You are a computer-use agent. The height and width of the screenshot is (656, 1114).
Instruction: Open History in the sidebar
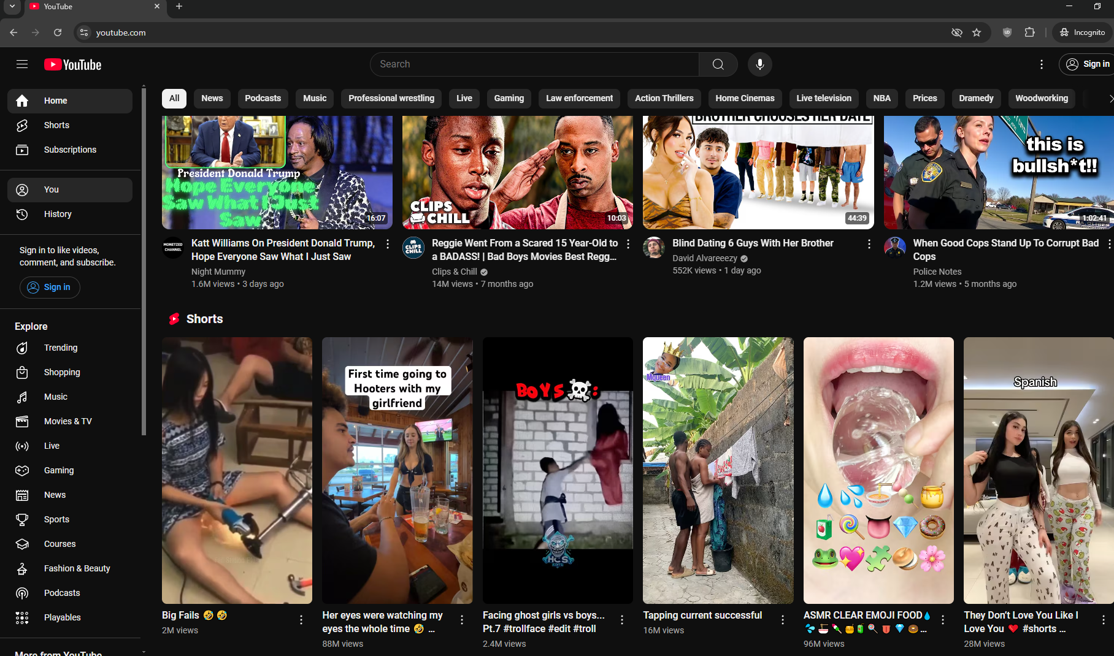pyautogui.click(x=58, y=214)
